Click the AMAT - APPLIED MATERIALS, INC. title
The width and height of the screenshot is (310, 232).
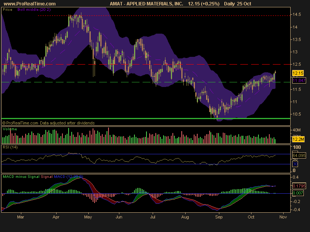click(146, 4)
